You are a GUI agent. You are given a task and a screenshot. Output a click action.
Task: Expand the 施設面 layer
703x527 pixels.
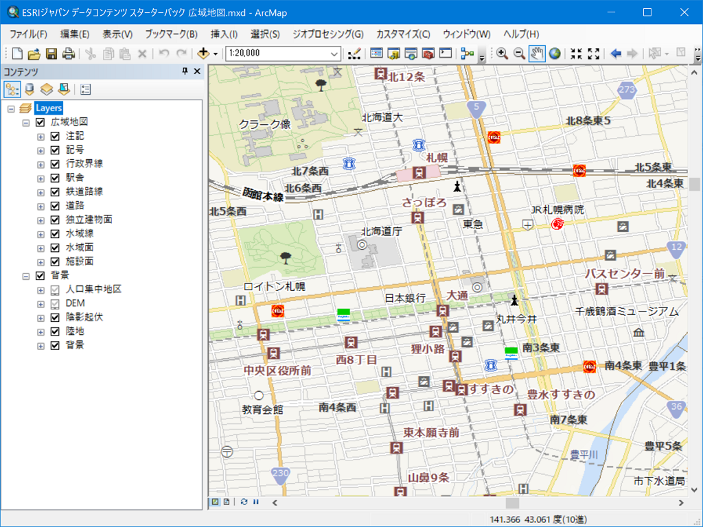(41, 262)
